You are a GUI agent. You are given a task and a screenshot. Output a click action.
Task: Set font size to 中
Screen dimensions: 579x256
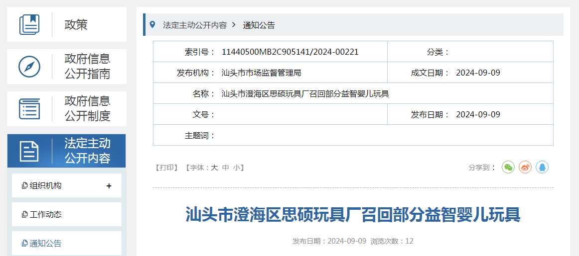click(226, 168)
